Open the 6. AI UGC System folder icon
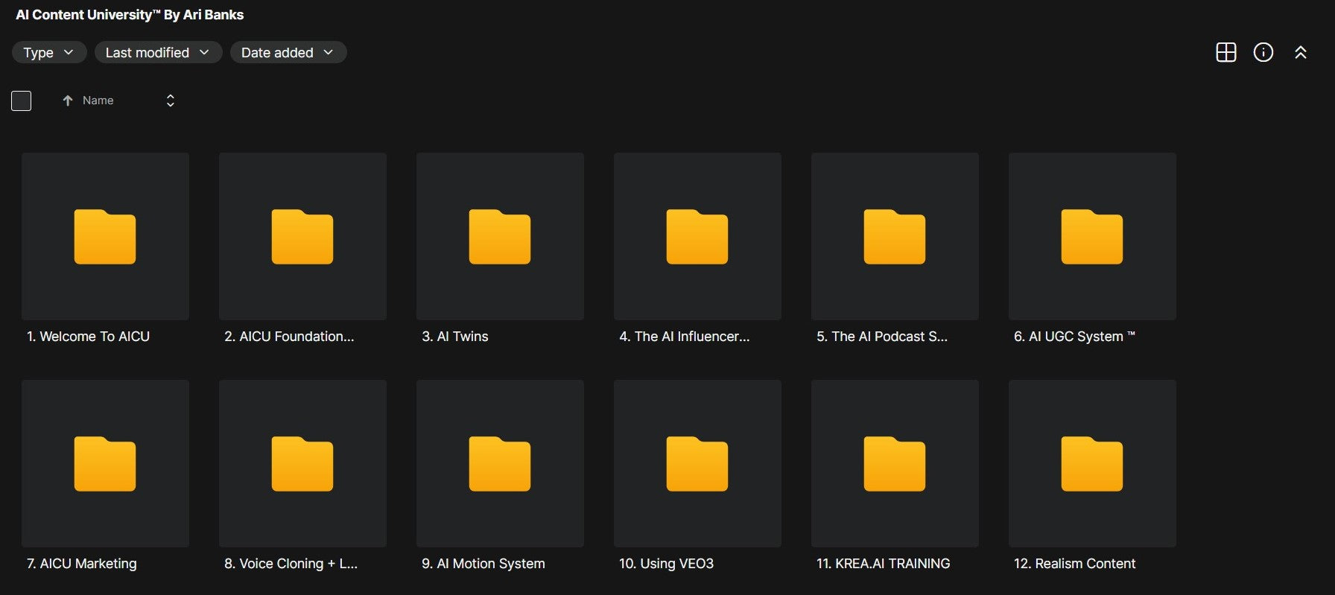 pos(1092,237)
